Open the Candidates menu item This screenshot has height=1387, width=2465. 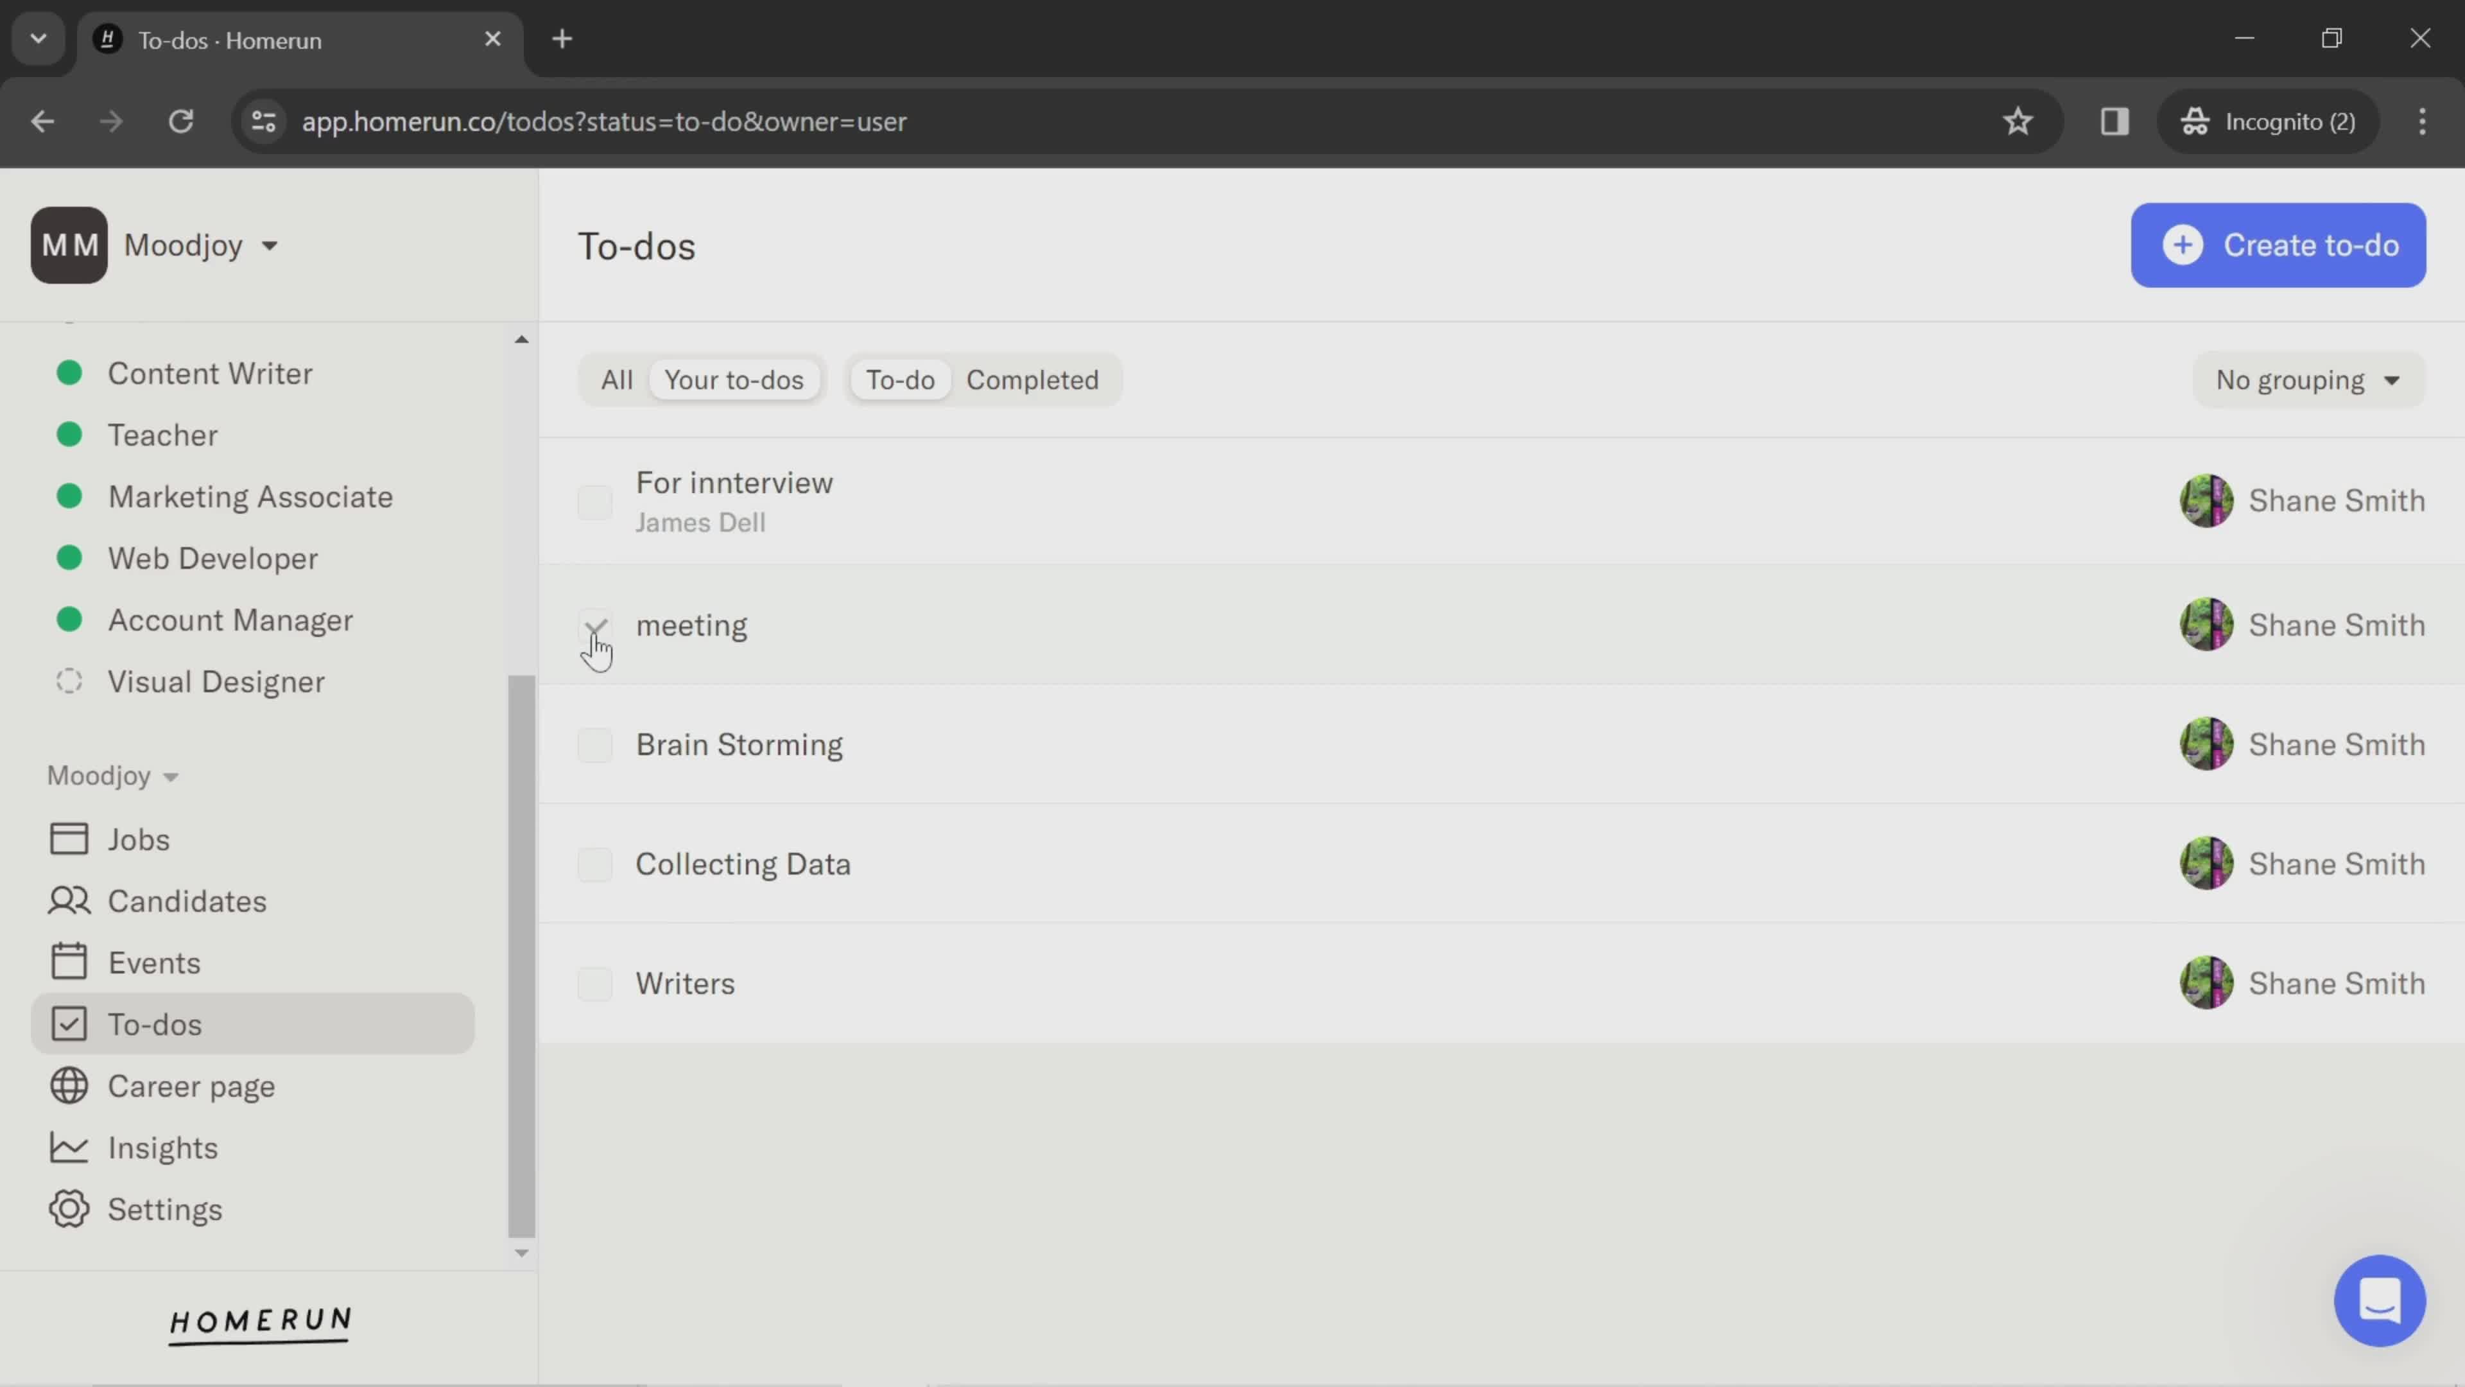(253, 901)
